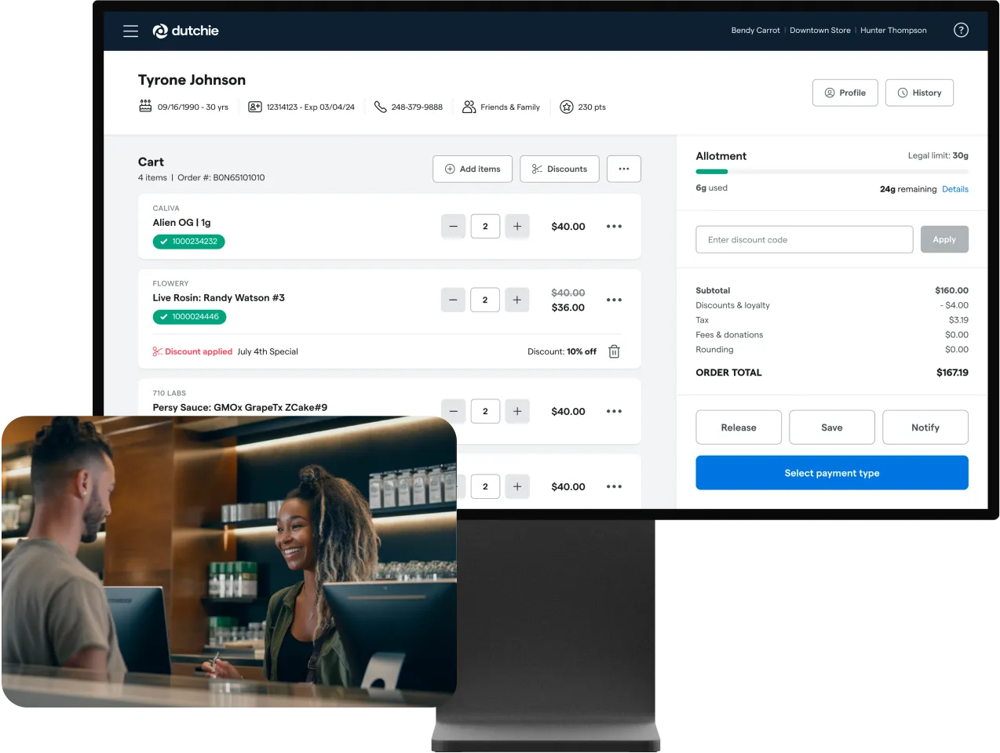Increase quantity of the fourth cart item
This screenshot has height=753, width=1000.
(x=517, y=486)
